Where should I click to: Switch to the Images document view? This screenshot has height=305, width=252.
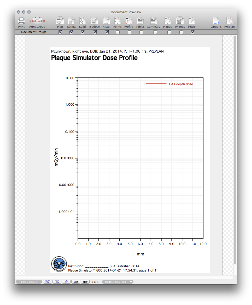(x=180, y=21)
